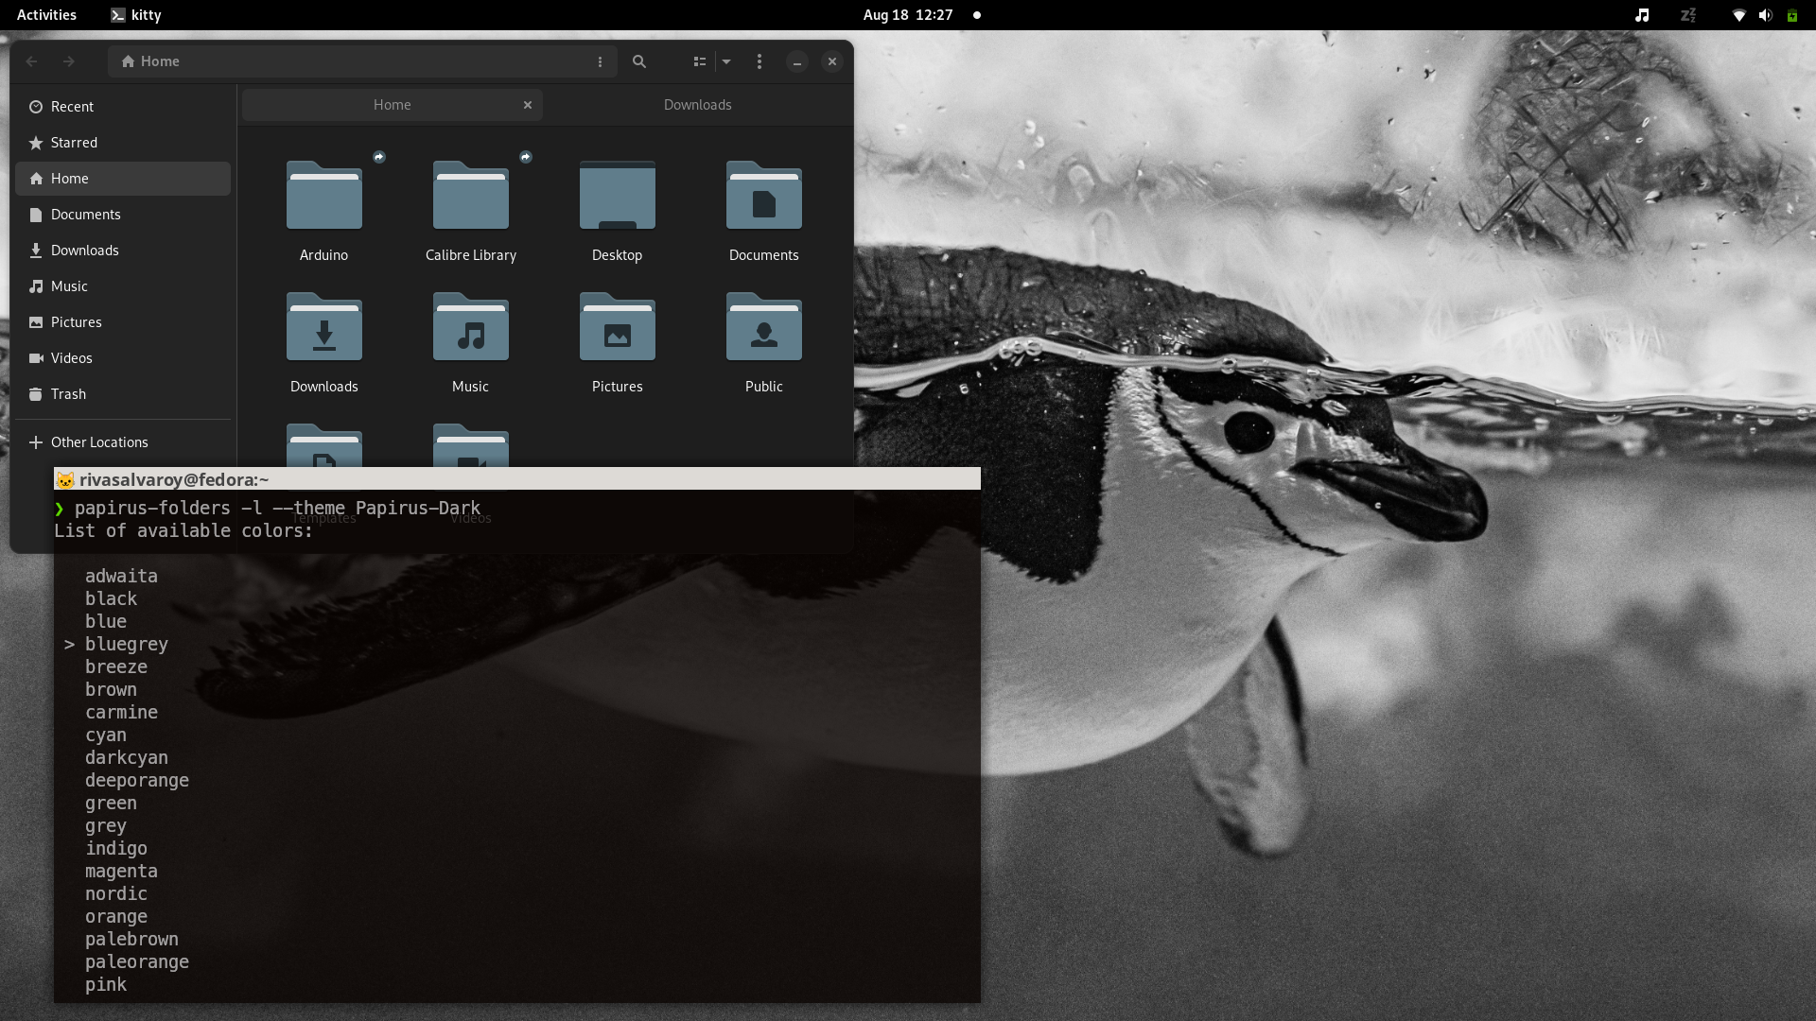Open the main three-dot menu in Files

coord(760,61)
